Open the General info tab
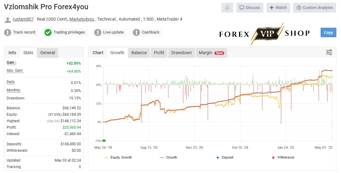Image resolution: width=341 pixels, height=173 pixels. [x=47, y=53]
